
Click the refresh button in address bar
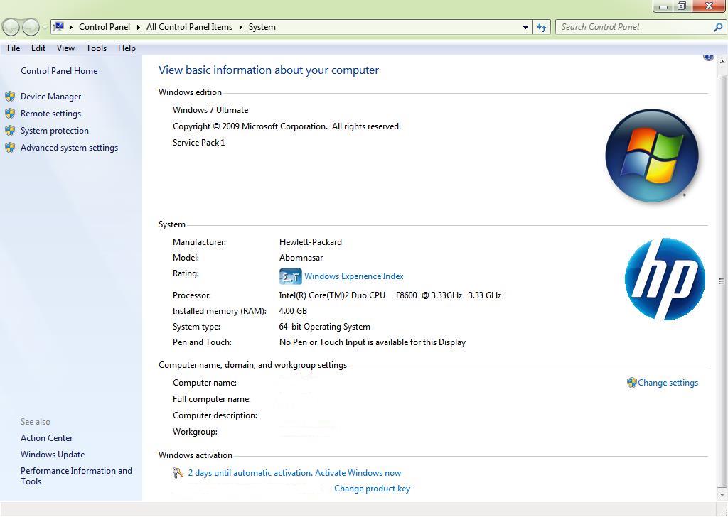point(542,27)
